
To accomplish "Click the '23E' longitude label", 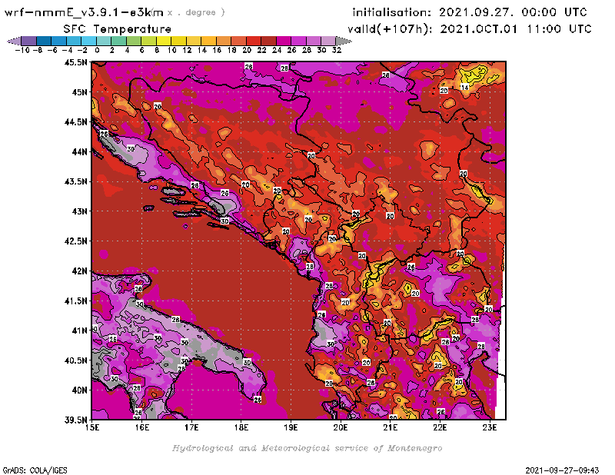I will tap(490, 427).
